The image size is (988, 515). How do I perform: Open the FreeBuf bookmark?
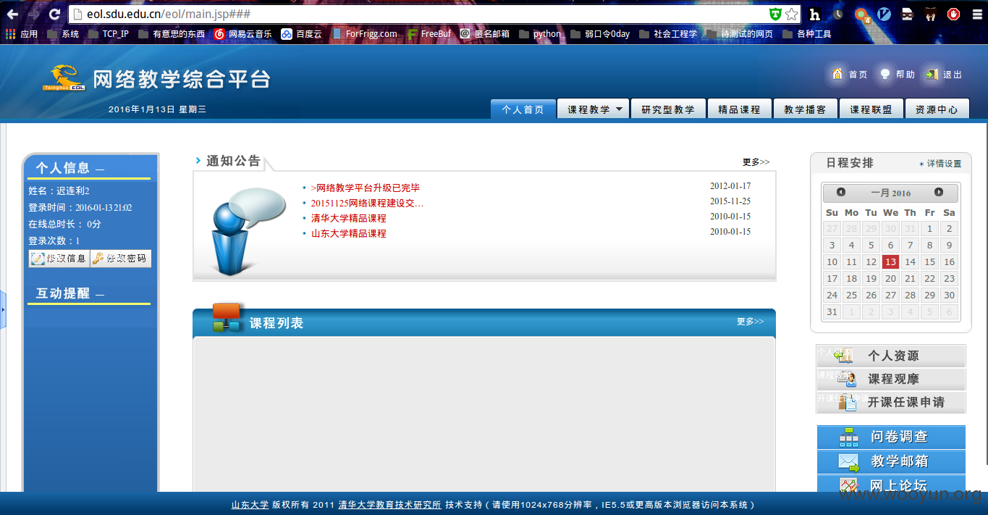(x=428, y=33)
